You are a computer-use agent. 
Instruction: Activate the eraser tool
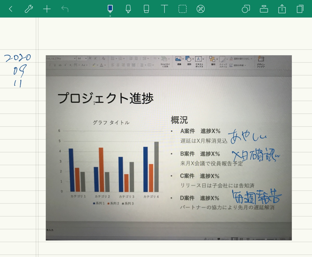tap(146, 8)
